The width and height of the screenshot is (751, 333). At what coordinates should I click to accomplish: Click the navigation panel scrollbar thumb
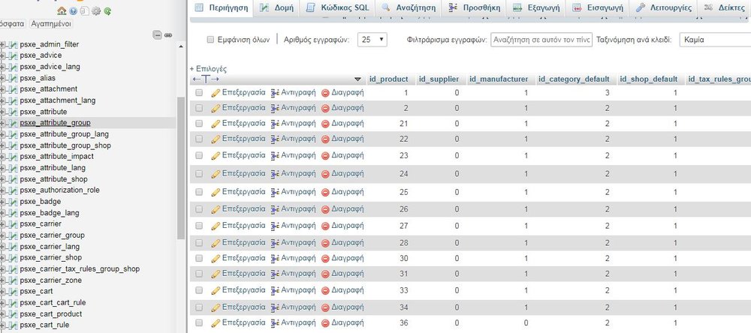coord(180,167)
